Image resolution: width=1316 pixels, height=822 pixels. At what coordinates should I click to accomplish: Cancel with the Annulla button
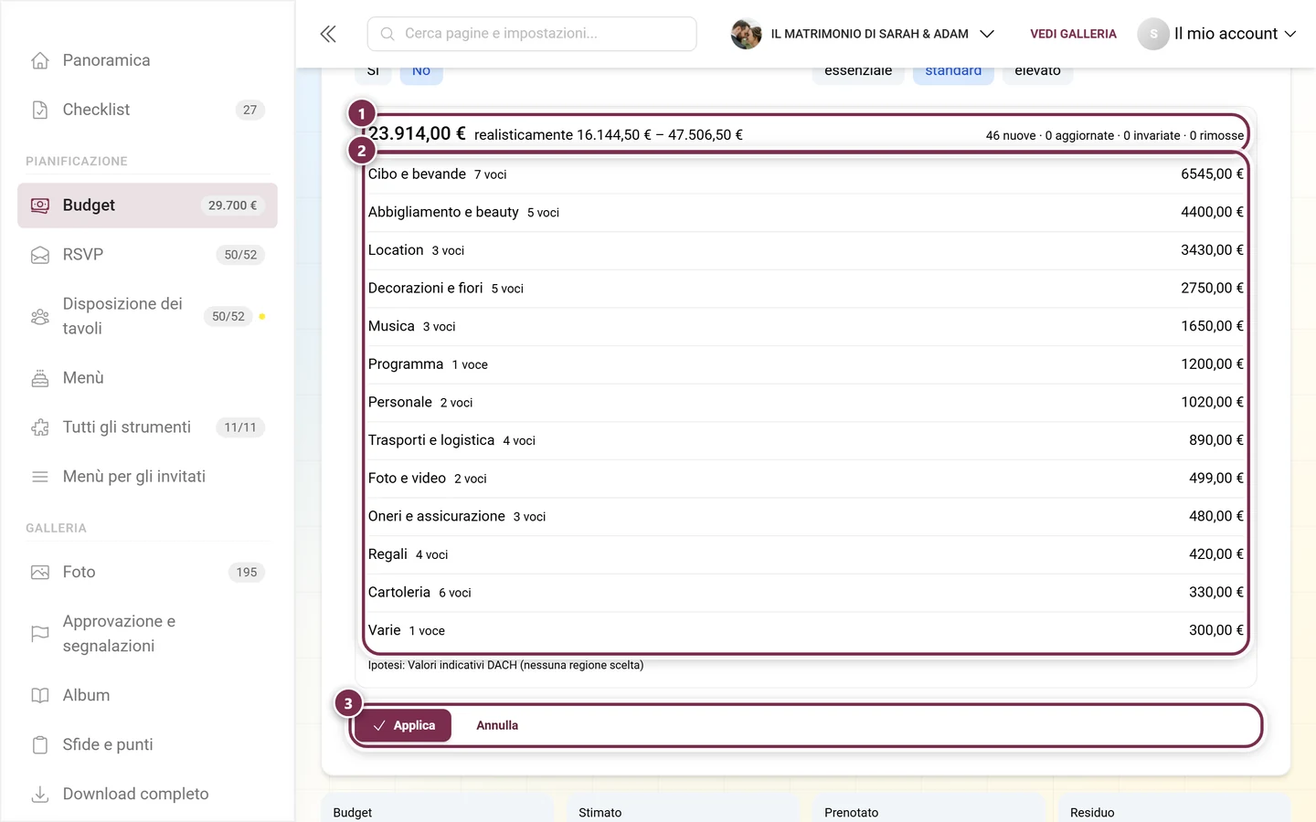coord(497,726)
